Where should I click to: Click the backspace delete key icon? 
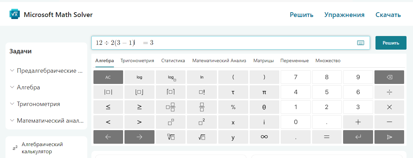pyautogui.click(x=389, y=77)
